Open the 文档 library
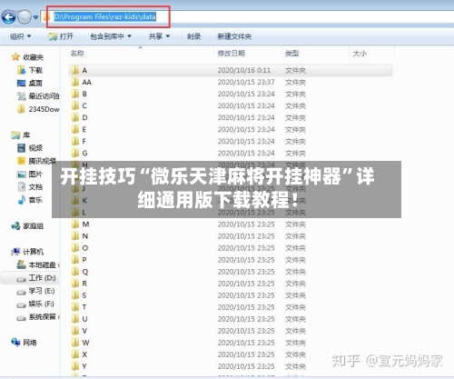This screenshot has height=379, width=454. tap(30, 187)
